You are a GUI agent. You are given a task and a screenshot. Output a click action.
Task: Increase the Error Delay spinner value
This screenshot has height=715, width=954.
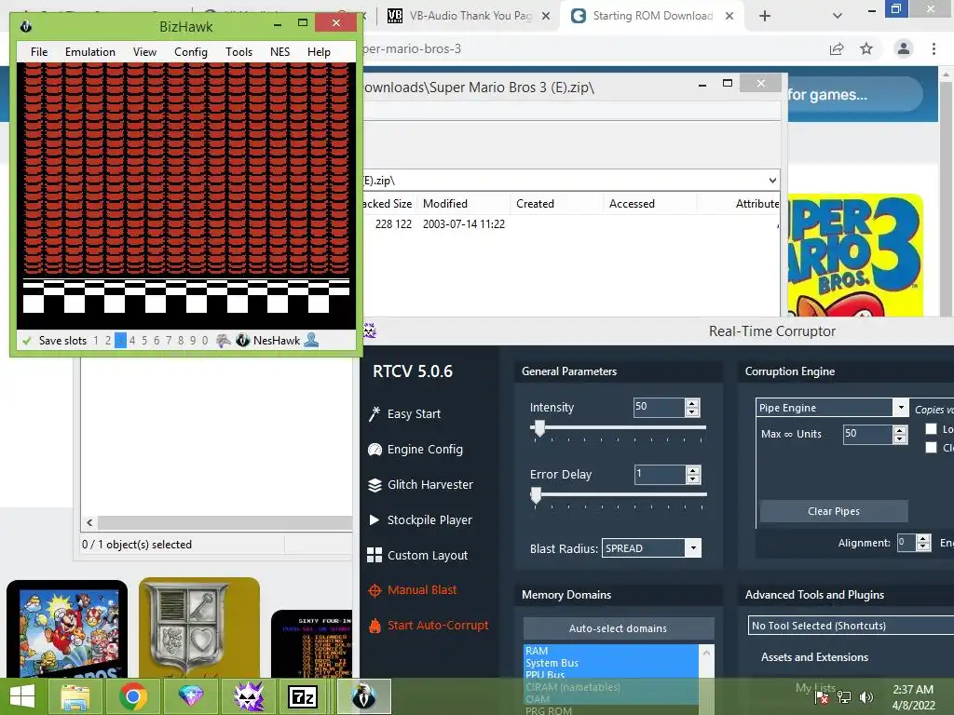coord(693,470)
